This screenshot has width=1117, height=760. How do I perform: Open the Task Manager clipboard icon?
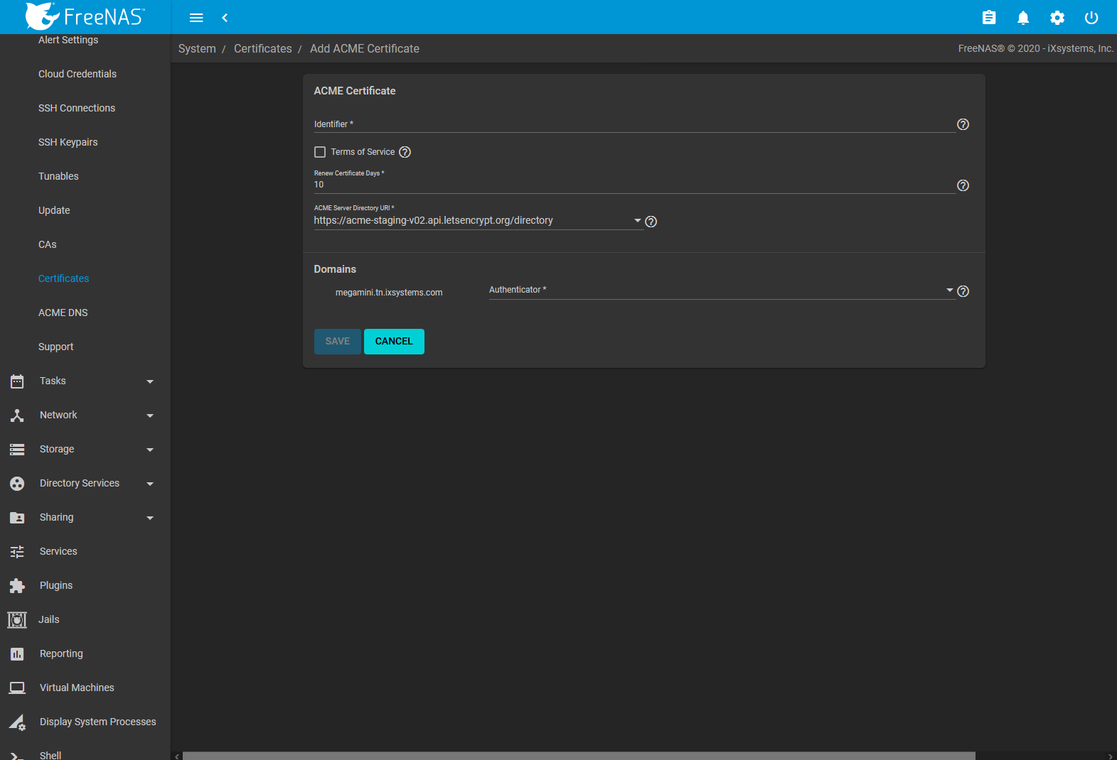coord(989,18)
